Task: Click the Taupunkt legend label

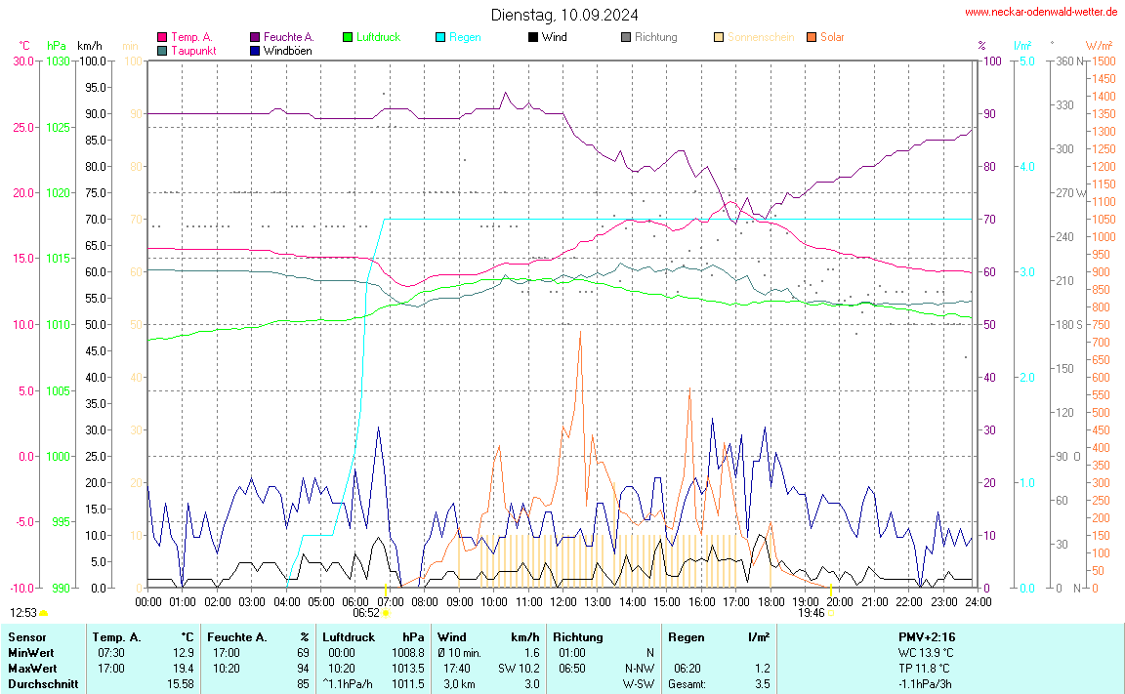Action: [193, 50]
